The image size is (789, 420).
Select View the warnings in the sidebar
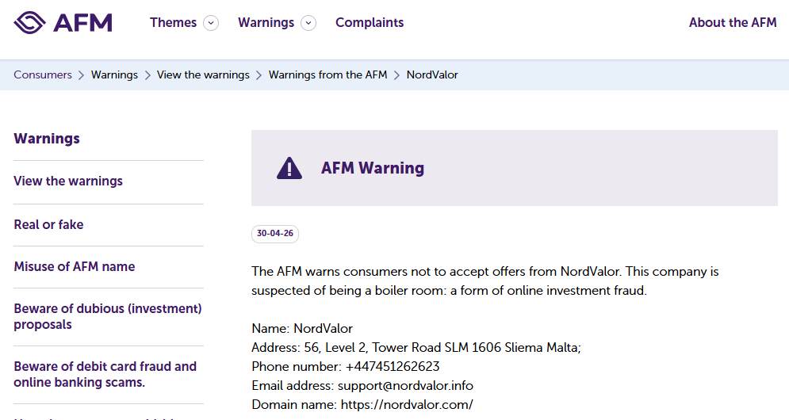pyautogui.click(x=68, y=181)
